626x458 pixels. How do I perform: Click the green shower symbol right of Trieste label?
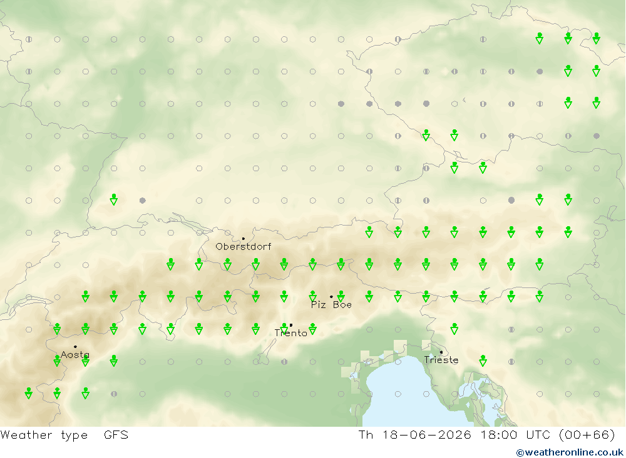click(483, 361)
